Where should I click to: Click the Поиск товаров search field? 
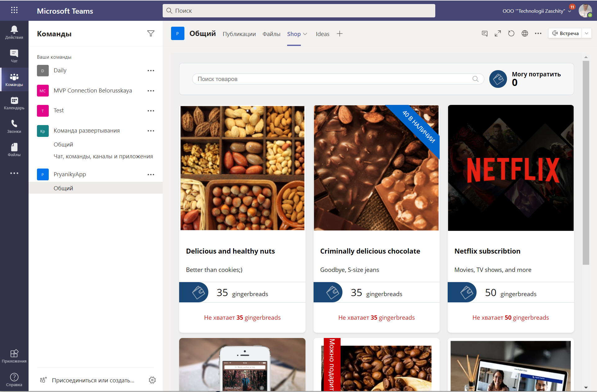click(338, 79)
